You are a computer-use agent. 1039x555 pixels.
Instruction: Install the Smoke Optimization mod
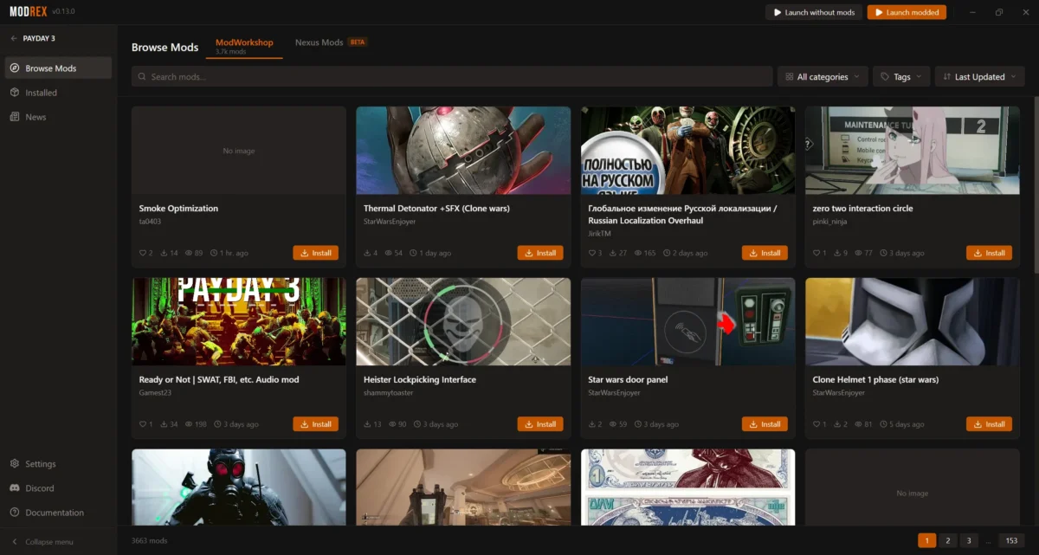coord(315,253)
